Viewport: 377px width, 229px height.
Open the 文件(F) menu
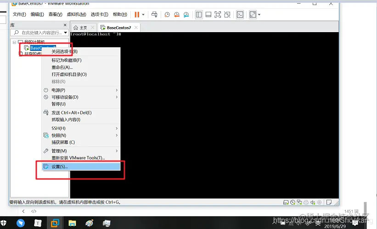[19, 14]
